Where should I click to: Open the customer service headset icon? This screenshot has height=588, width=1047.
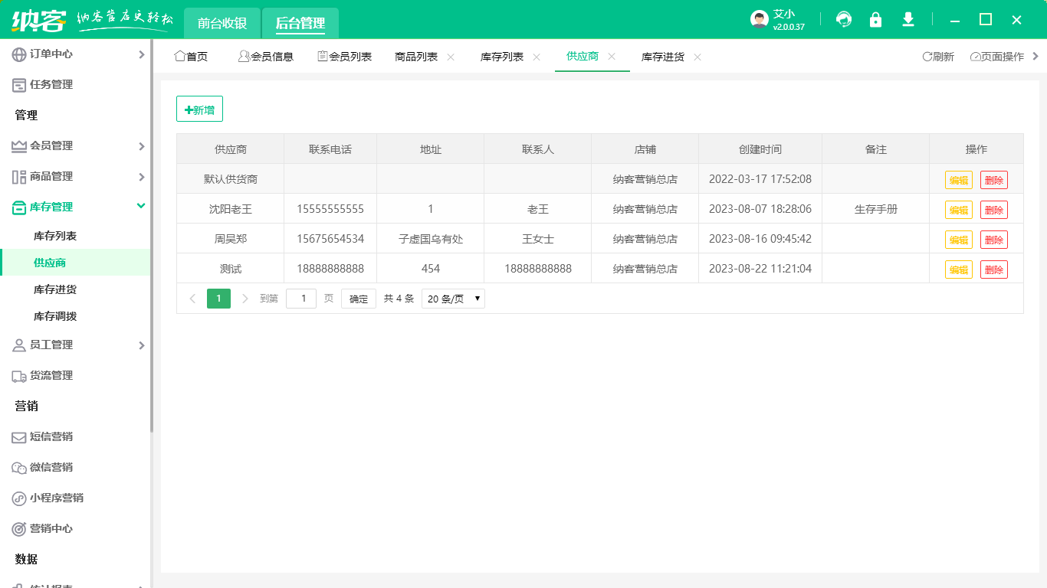click(843, 19)
